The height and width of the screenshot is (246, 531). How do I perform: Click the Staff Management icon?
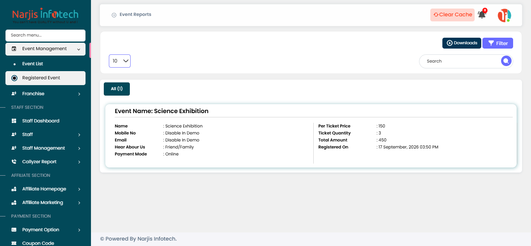(14, 148)
